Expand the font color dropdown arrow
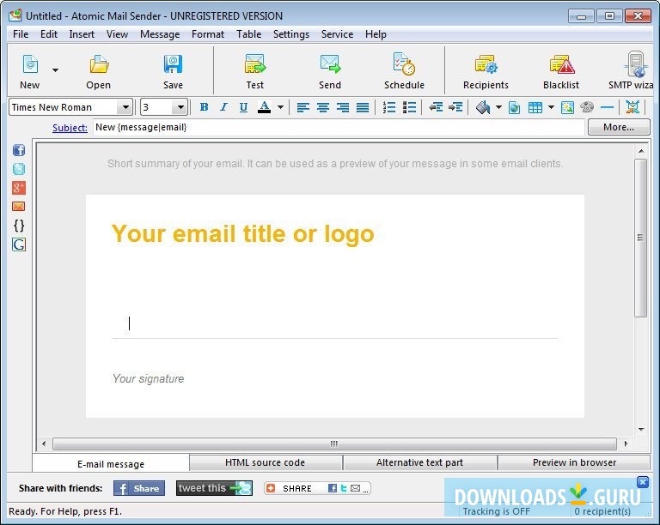The width and height of the screenshot is (660, 525). pyautogui.click(x=280, y=107)
